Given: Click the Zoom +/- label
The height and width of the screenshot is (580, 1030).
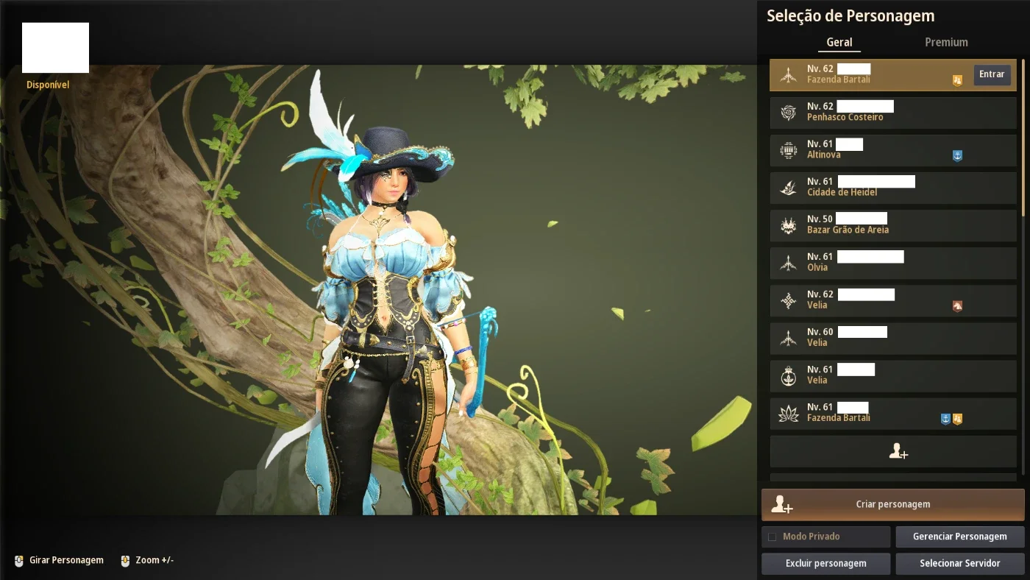Looking at the screenshot, I should coord(154,561).
